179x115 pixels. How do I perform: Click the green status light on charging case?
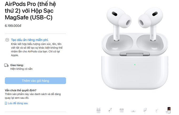(x=135, y=65)
